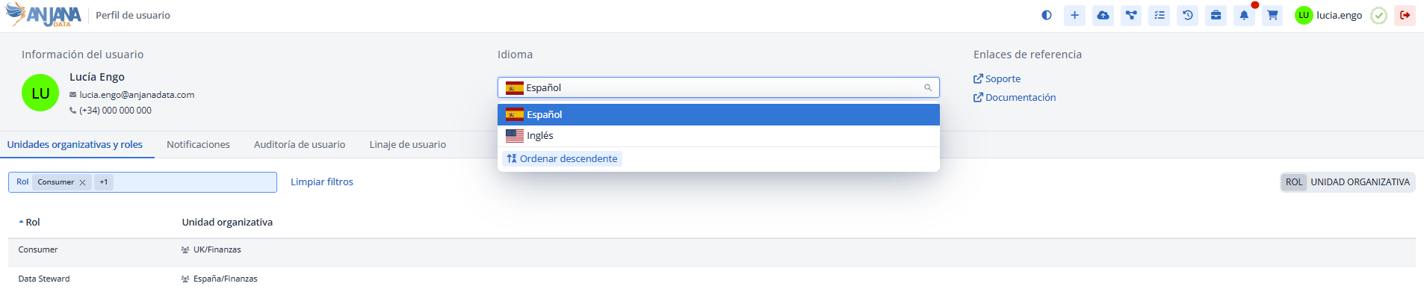Switch view toggle to ROL
The height and width of the screenshot is (304, 1424).
pos(1294,182)
